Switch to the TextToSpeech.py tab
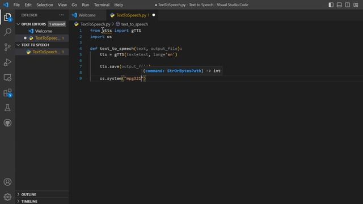Image resolution: width=363 pixels, height=204 pixels. (x=132, y=15)
